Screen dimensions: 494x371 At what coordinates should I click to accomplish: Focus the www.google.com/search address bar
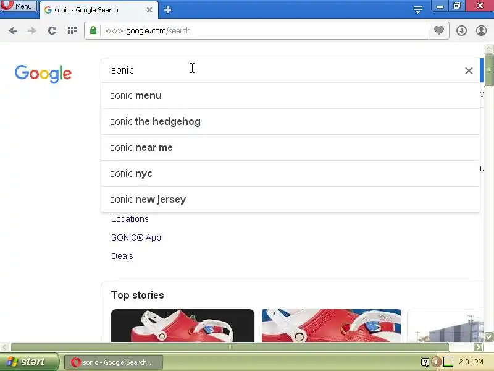pos(264,30)
